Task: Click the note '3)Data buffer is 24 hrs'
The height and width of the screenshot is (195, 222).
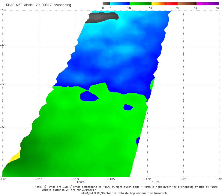Action: (x=69, y=190)
